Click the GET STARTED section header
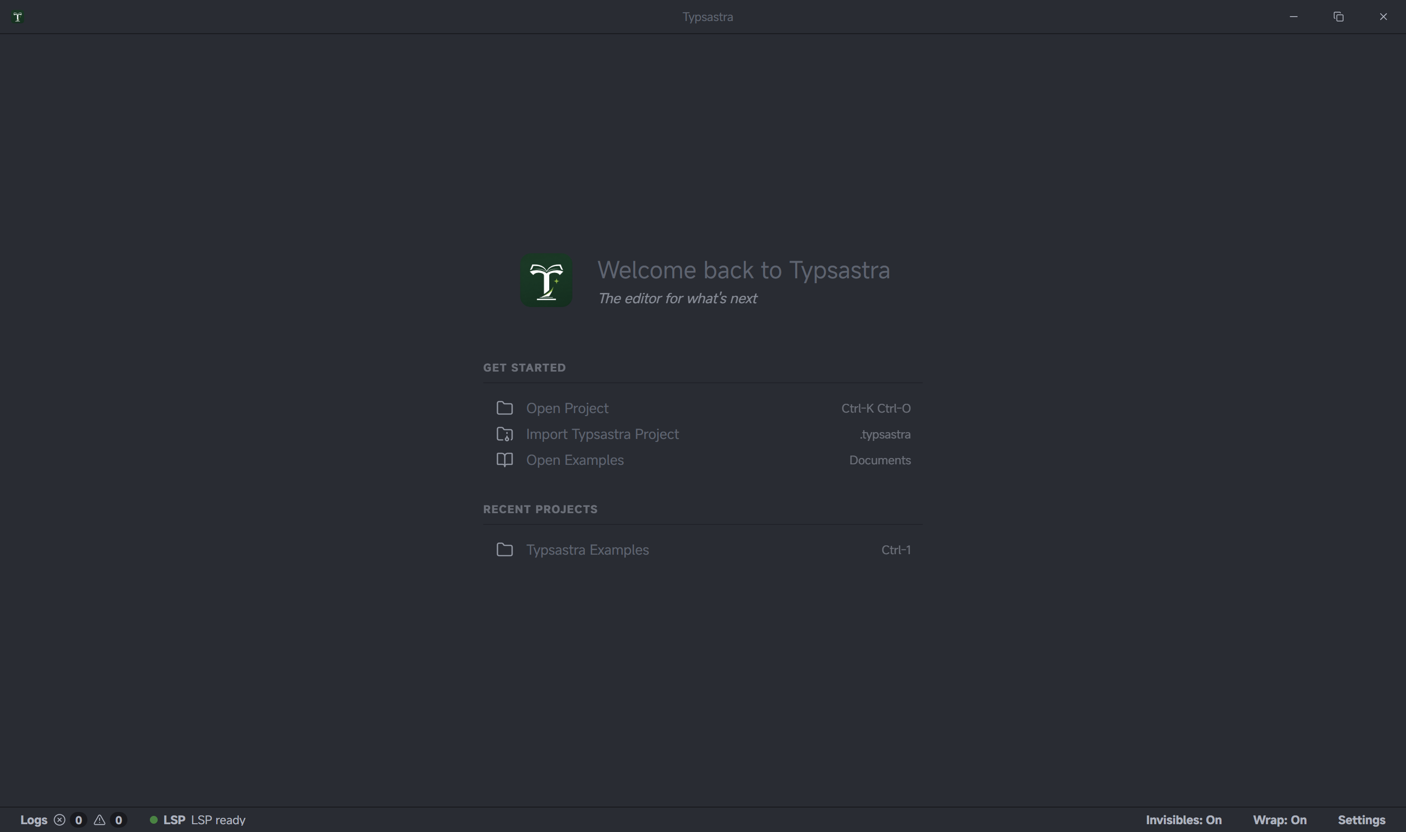The image size is (1406, 832). [x=524, y=368]
